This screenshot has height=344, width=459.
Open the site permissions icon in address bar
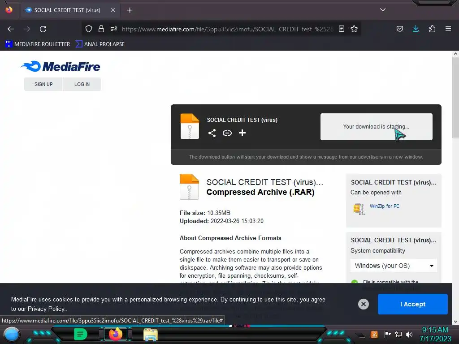[114, 29]
